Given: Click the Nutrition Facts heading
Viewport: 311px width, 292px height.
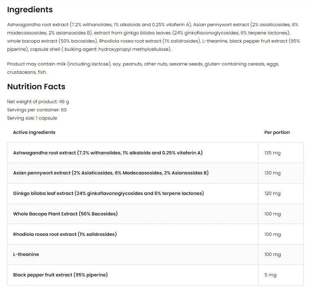Looking at the screenshot, I should pos(36,86).
